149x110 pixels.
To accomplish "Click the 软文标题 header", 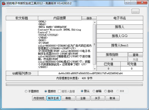I will (22, 18).
